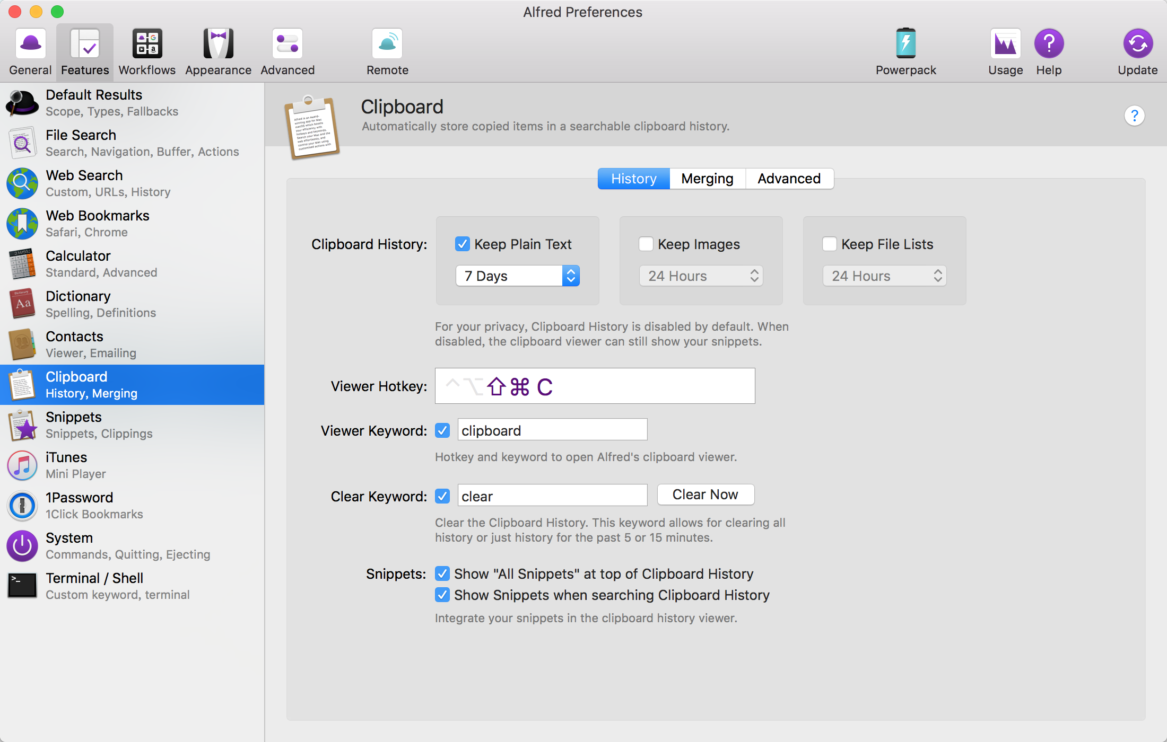Click the Viewer Hotkey field

point(595,386)
